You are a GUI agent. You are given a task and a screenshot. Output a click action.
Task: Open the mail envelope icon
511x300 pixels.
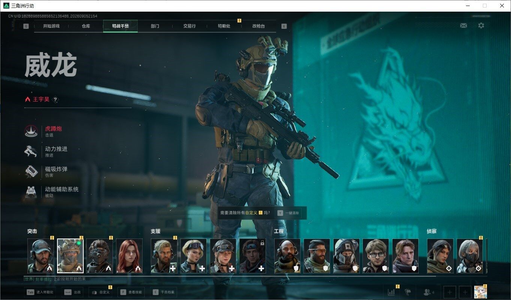pos(464,25)
